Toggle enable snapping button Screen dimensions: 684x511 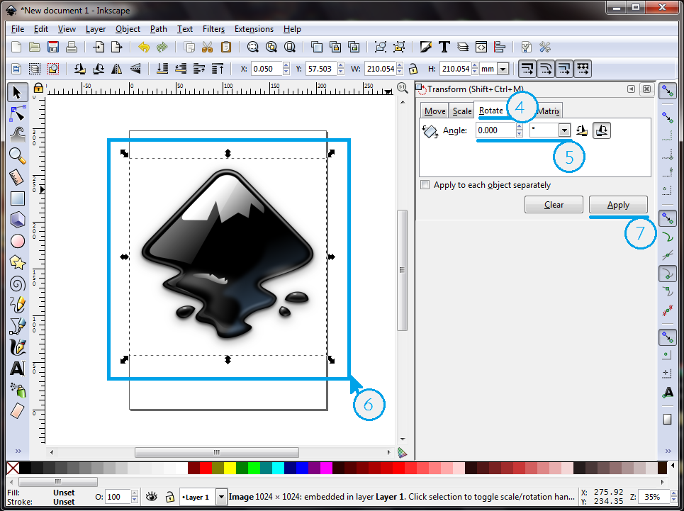tap(668, 91)
